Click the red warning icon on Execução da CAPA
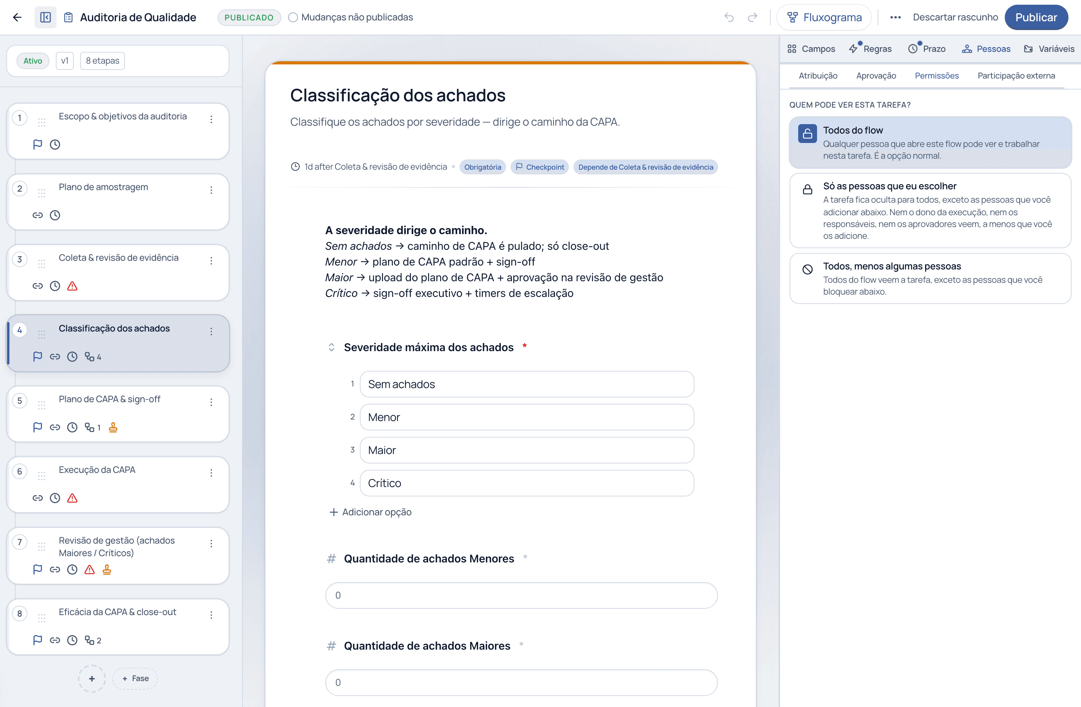This screenshot has height=707, width=1081. pos(72,498)
